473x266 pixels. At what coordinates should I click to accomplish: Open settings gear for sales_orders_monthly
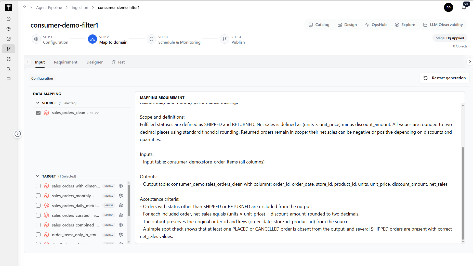click(x=121, y=196)
